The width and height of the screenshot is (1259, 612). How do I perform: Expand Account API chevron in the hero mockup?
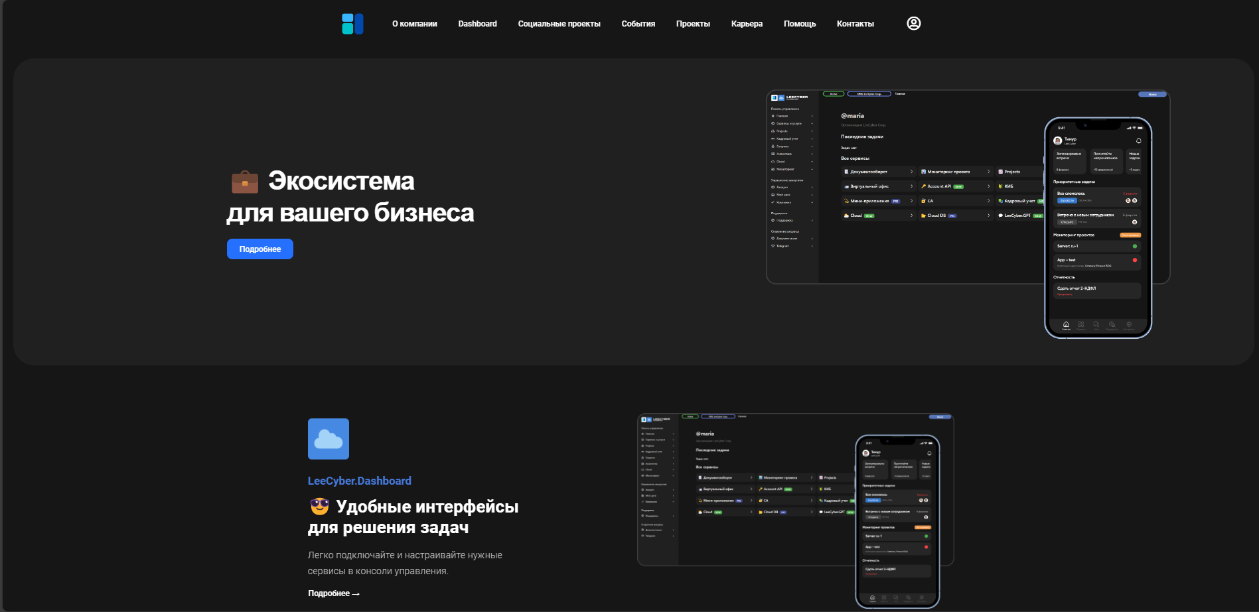pyautogui.click(x=988, y=186)
